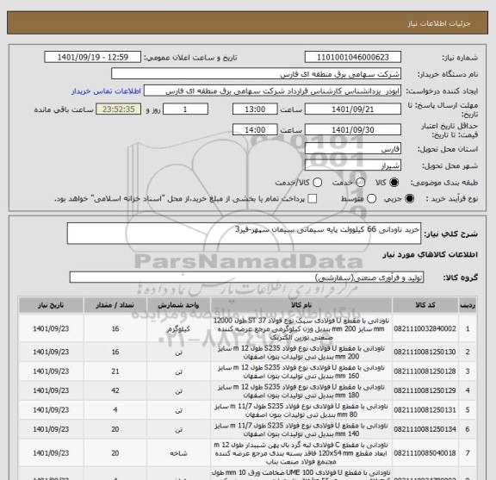Click the جزئیات اطلاعات نیاز page header
Screen dimensions: 496x480
click(439, 23)
